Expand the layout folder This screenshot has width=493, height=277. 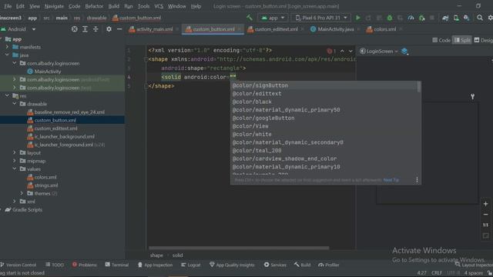15,152
